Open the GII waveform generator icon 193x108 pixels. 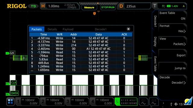(x=153, y=101)
